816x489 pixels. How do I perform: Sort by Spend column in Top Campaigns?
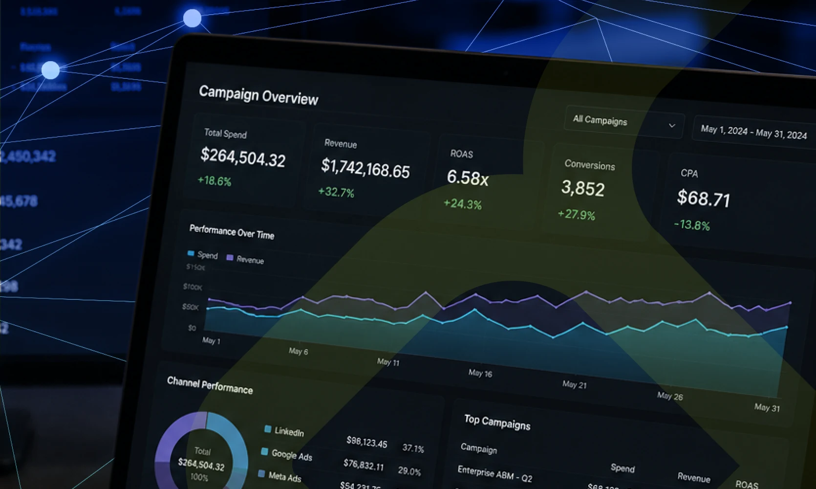[x=623, y=468]
